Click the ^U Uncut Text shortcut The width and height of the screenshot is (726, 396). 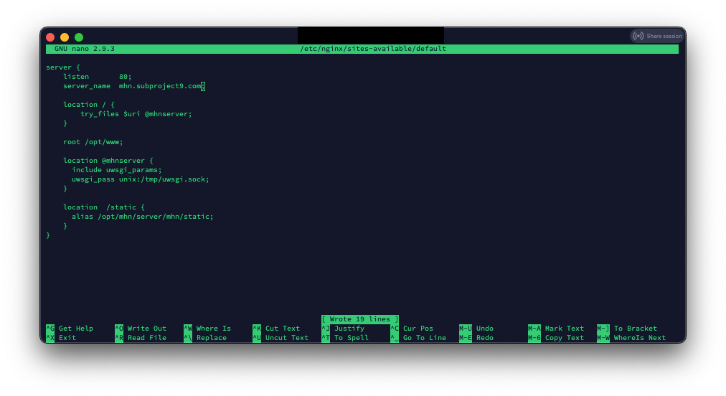click(x=280, y=338)
